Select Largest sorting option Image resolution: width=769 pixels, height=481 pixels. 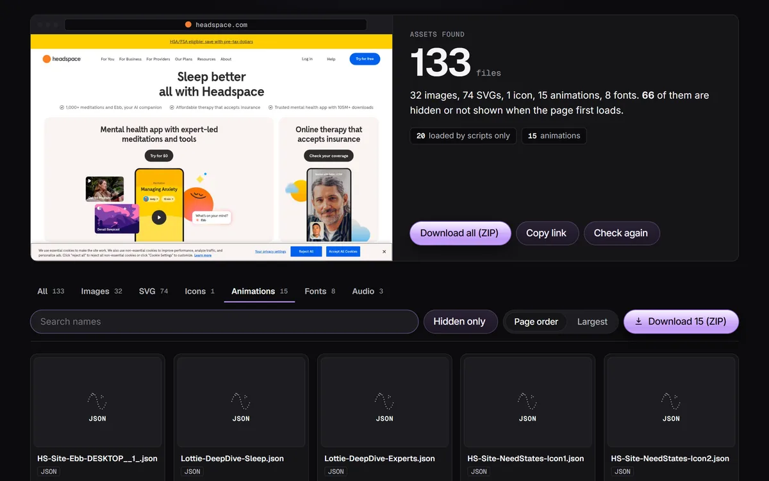pos(592,322)
